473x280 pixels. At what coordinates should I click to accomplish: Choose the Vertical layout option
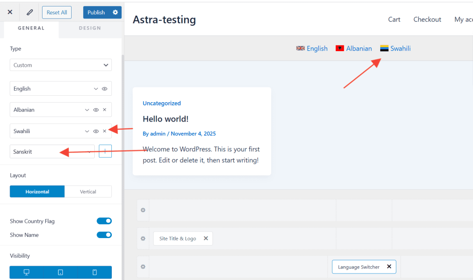click(88, 192)
